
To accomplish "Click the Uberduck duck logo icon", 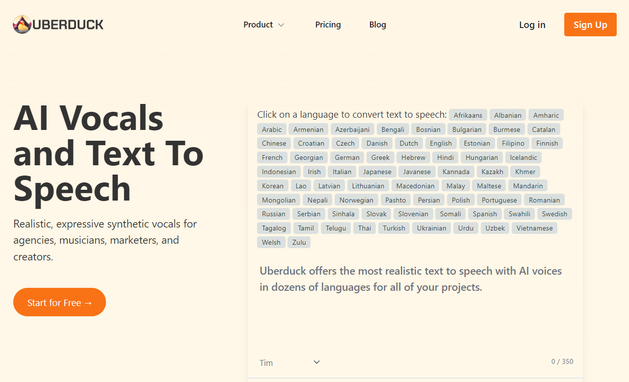I will click(x=22, y=25).
